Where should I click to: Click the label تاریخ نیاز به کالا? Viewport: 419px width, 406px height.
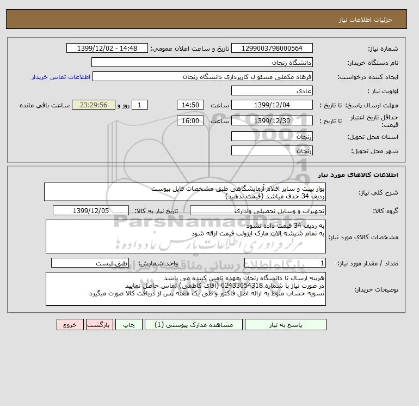156,211
